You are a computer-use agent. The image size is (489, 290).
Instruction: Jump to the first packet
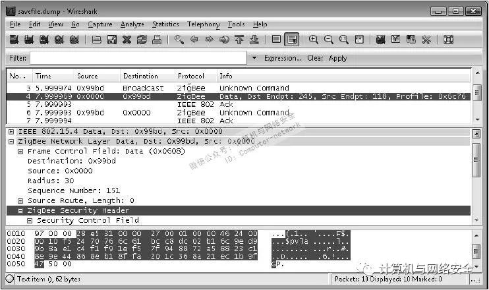point(239,40)
